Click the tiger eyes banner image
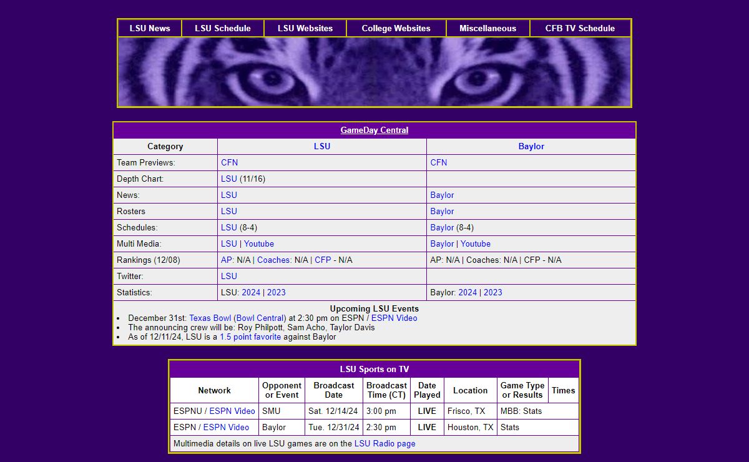Image resolution: width=749 pixels, height=462 pixels. tap(374, 72)
